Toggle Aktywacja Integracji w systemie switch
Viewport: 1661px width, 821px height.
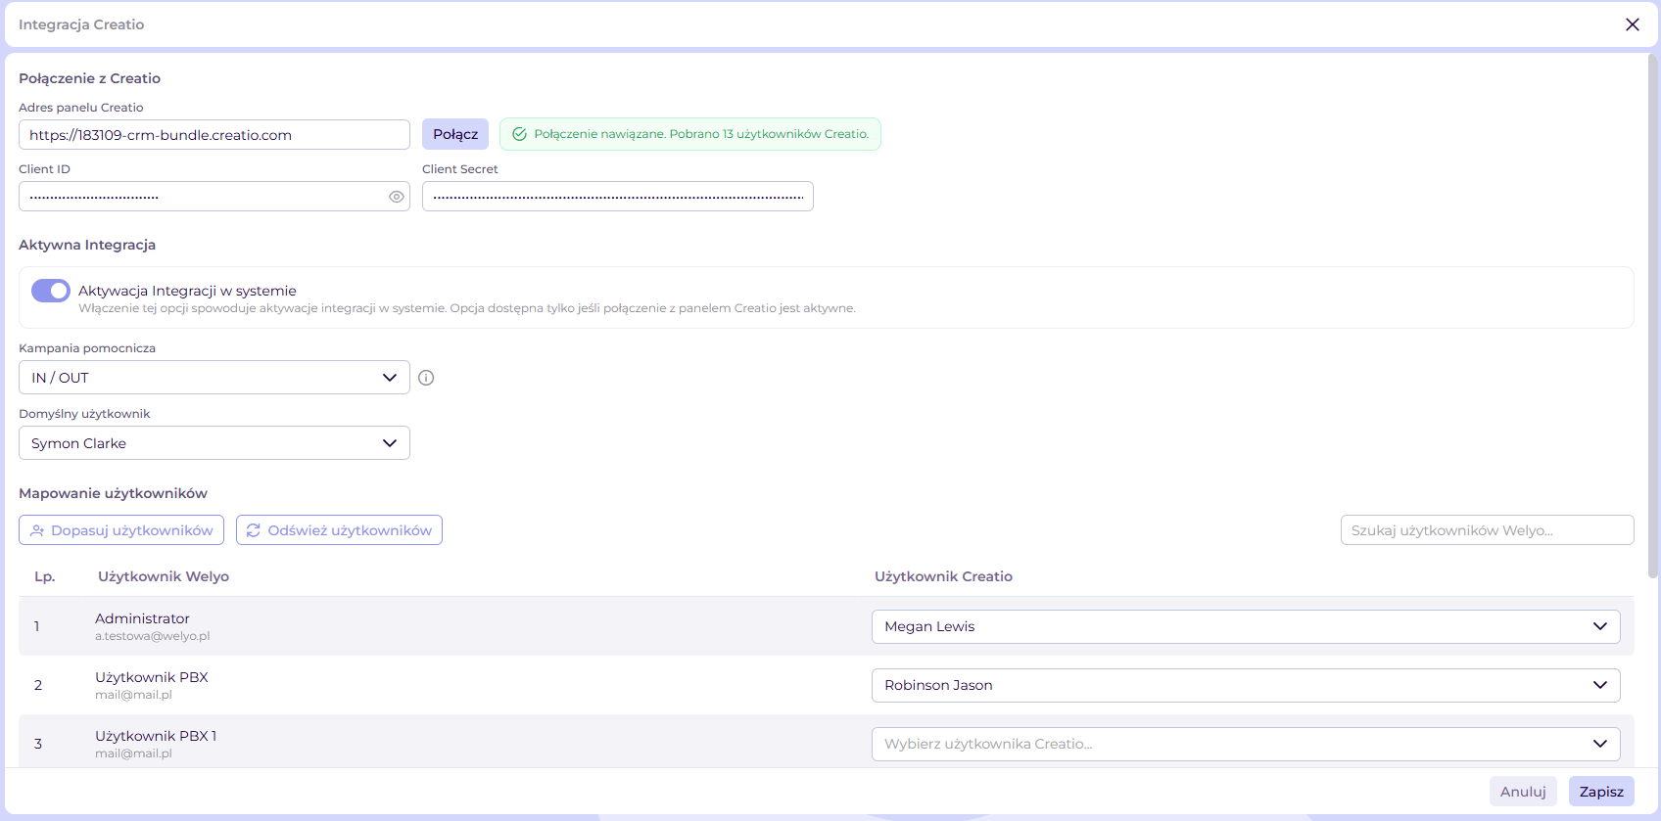pos(51,291)
